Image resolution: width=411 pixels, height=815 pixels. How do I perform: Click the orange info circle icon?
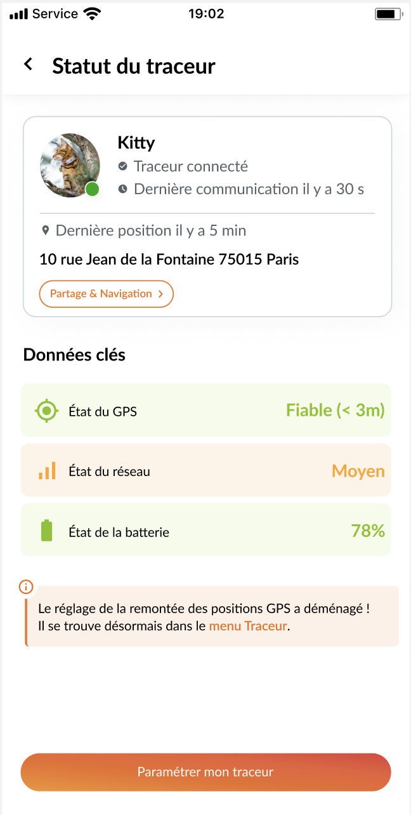point(26,586)
